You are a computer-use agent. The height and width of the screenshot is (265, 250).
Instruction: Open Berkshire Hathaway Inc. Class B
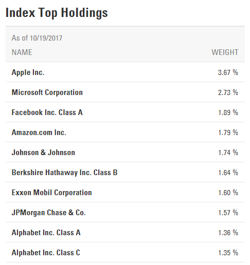(x=64, y=173)
